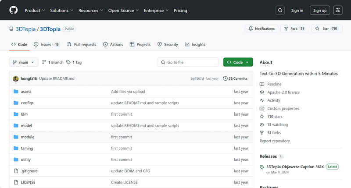Image resolution: width=351 pixels, height=188 pixels.
Task: Click the eye icon next to 13 watching
Action: coord(262,125)
